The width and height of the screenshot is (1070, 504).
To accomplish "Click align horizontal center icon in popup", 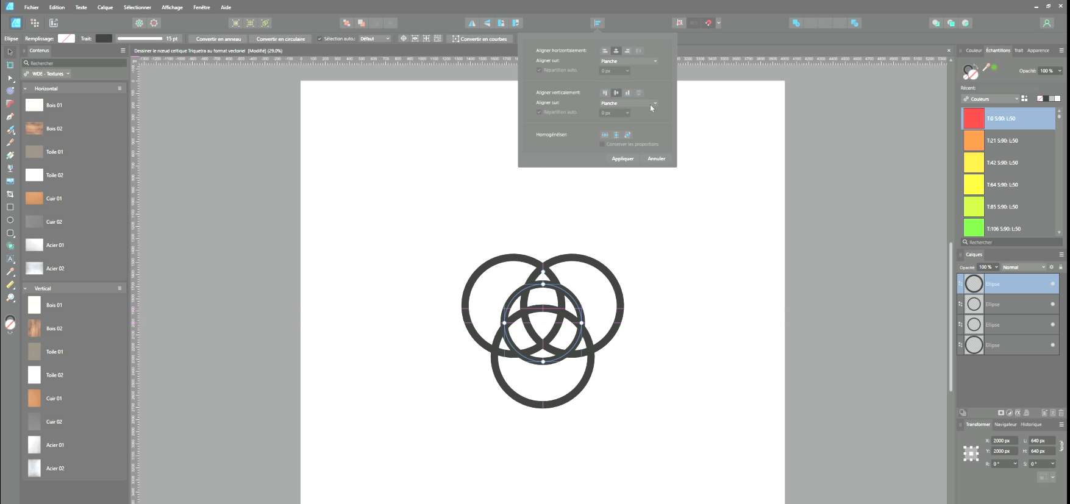I will tap(616, 51).
